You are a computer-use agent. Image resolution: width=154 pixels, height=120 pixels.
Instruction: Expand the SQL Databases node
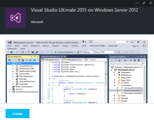(13, 76)
